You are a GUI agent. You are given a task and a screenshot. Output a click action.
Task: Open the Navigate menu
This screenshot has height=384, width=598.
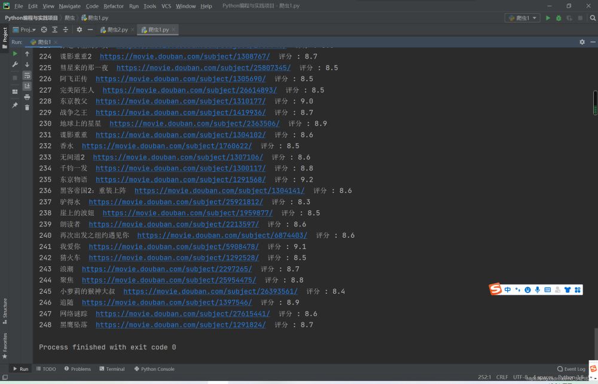70,6
